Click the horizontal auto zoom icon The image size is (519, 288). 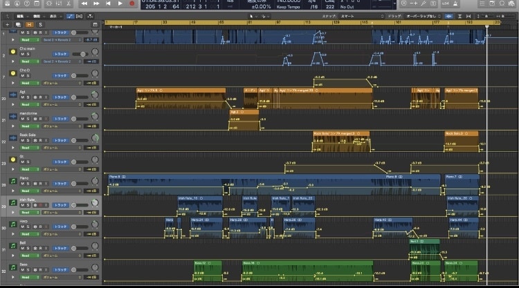pyautogui.click(x=468, y=16)
